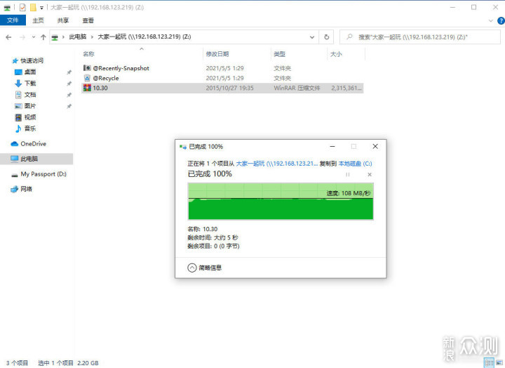Select the @Recycle folder
The width and height of the screenshot is (505, 368).
[106, 78]
